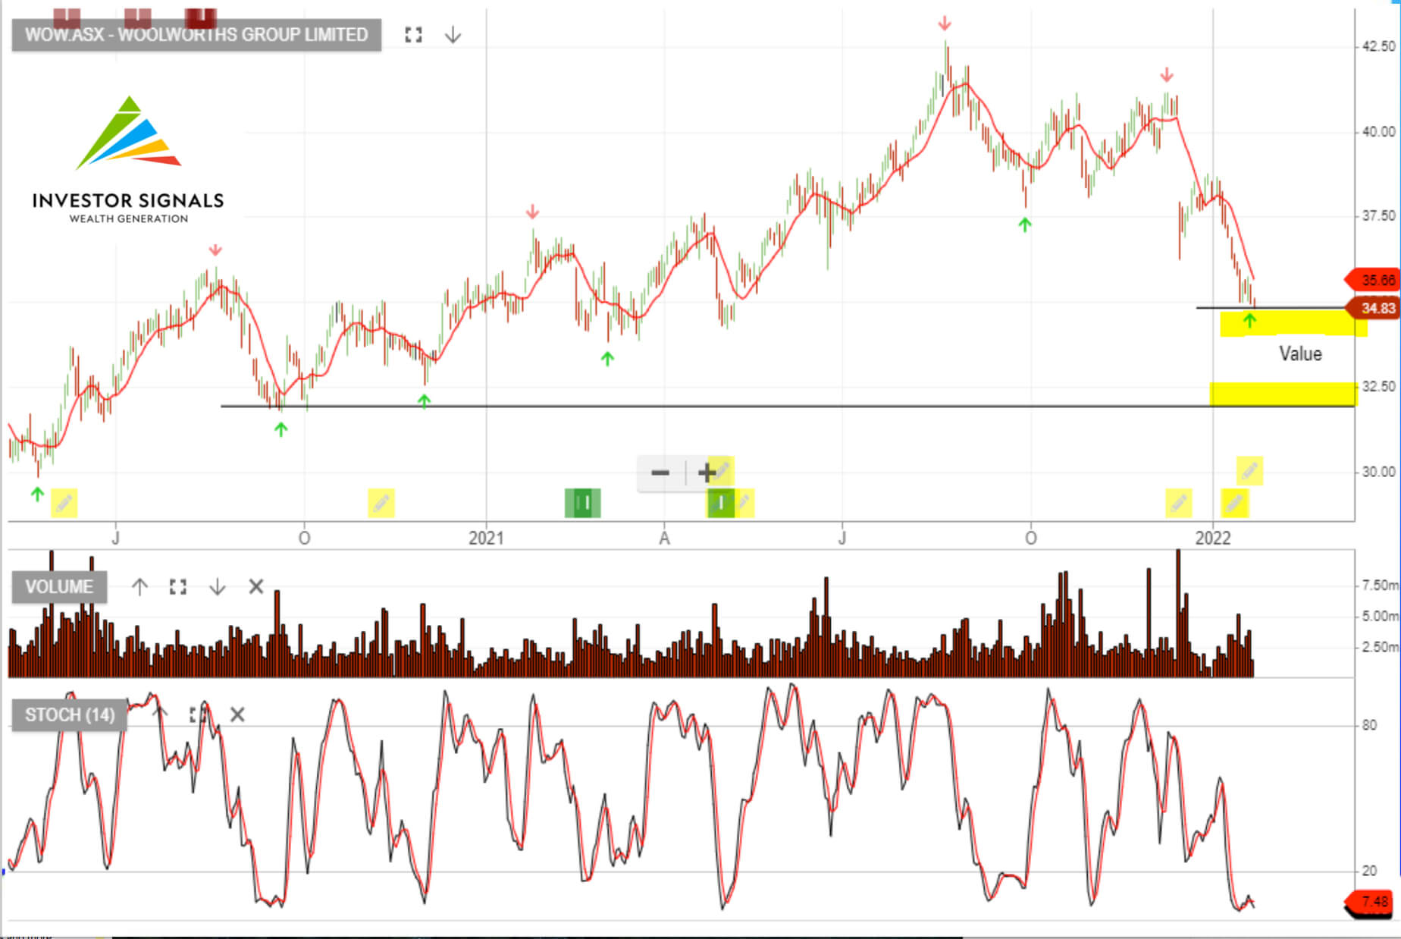Close the Volume indicator panel
The image size is (1401, 939).
pos(256,586)
